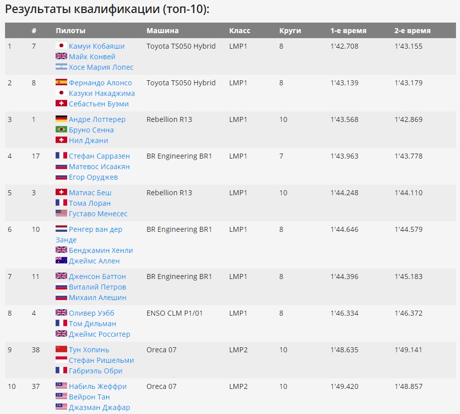Select the time 1'42.869
The image size is (460, 414).
(408, 119)
